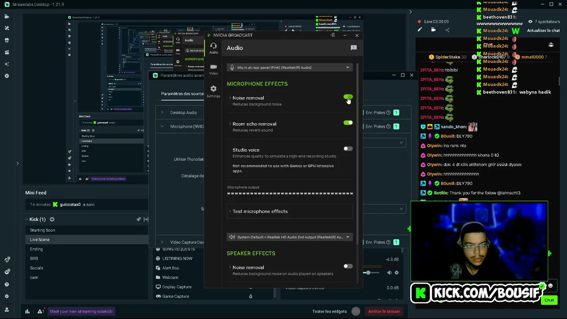
Task: Expand Desktop Audio row in advanced audio settings
Action: [x=162, y=113]
